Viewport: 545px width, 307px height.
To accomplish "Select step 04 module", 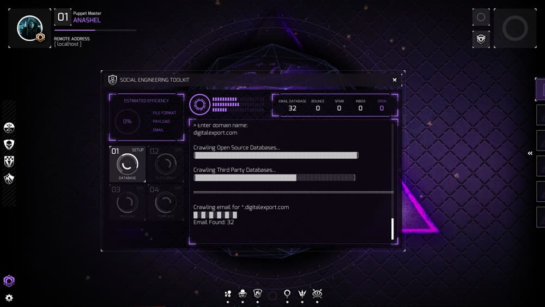I will (166, 203).
